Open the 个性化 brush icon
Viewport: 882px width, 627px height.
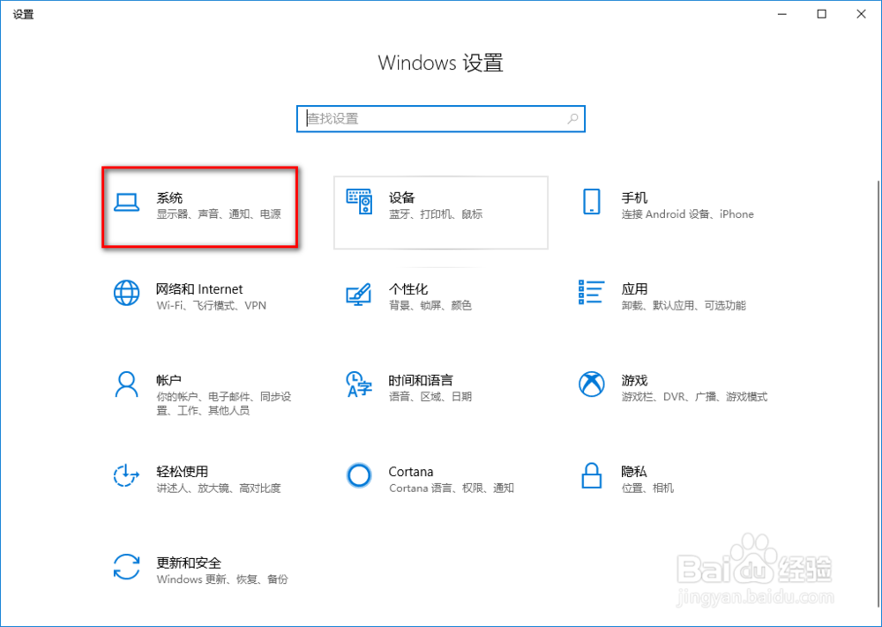tap(359, 295)
